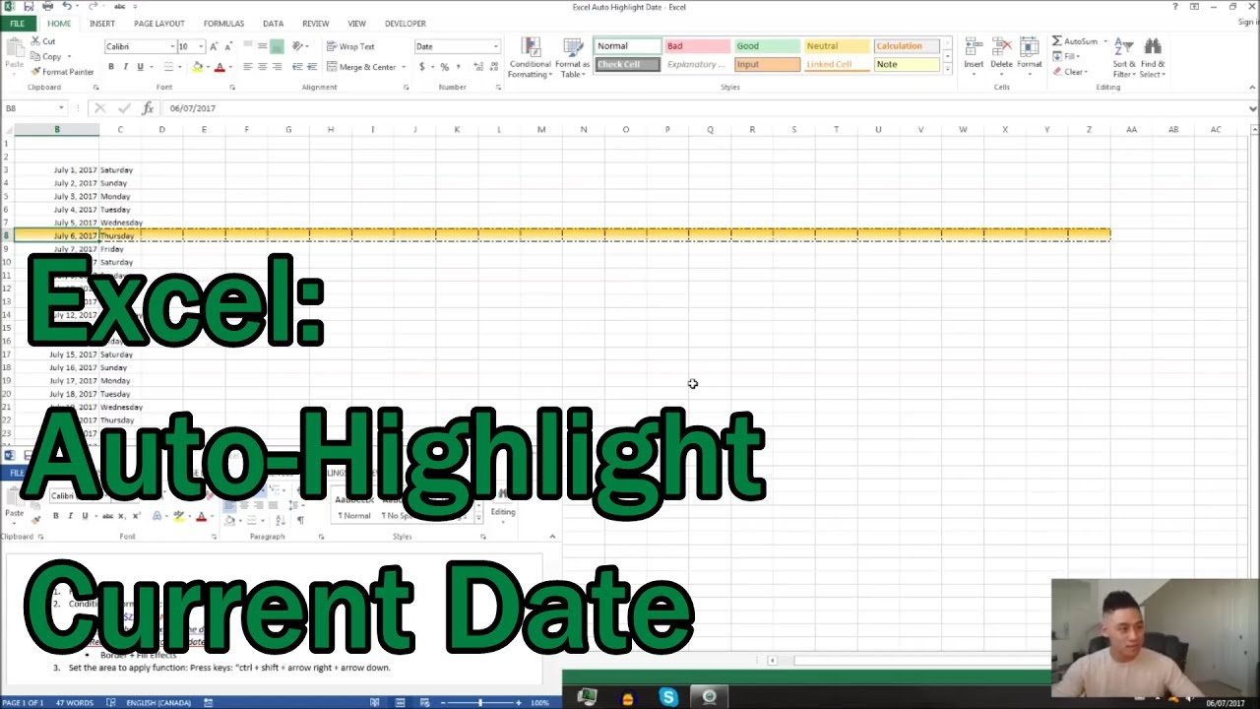The image size is (1260, 709).
Task: Toggle Align Left in Excel's Alignment group
Action: (x=248, y=67)
